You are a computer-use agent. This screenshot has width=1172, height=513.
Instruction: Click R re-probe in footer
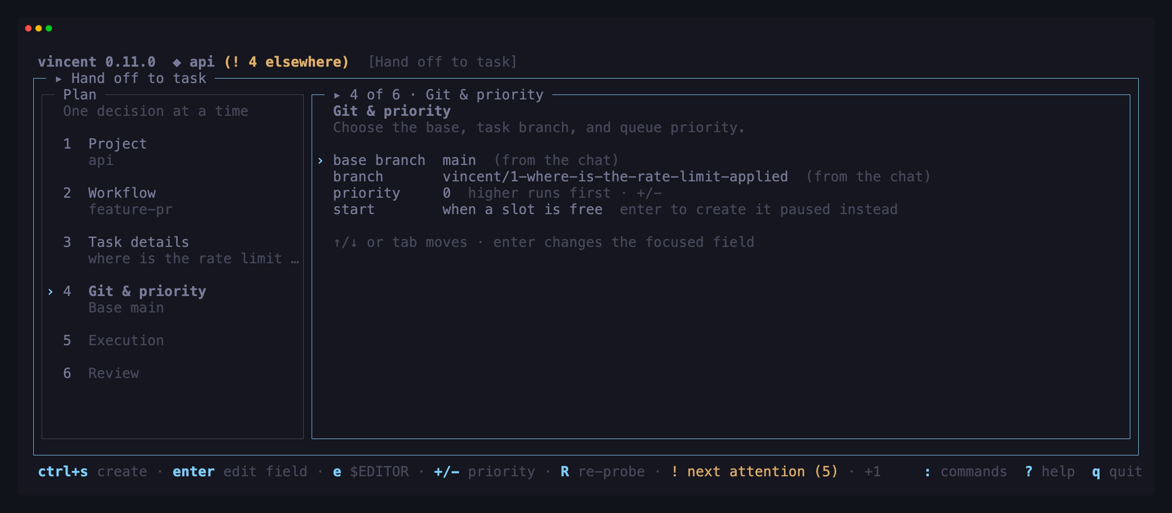602,471
